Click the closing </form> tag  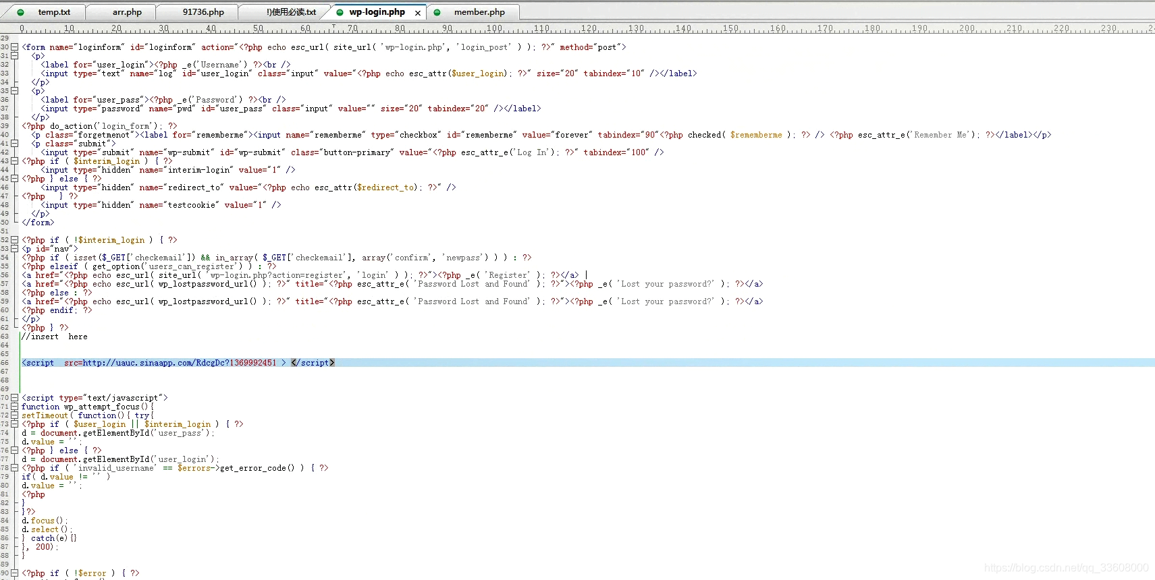pos(38,223)
